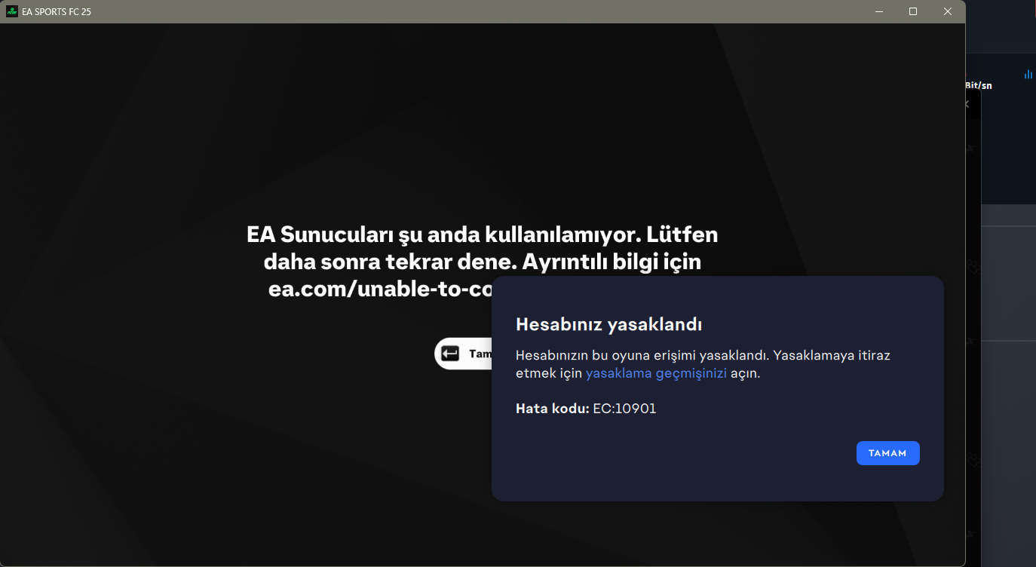Click the error code EC:10901 text
The image size is (1036, 567).
(624, 409)
